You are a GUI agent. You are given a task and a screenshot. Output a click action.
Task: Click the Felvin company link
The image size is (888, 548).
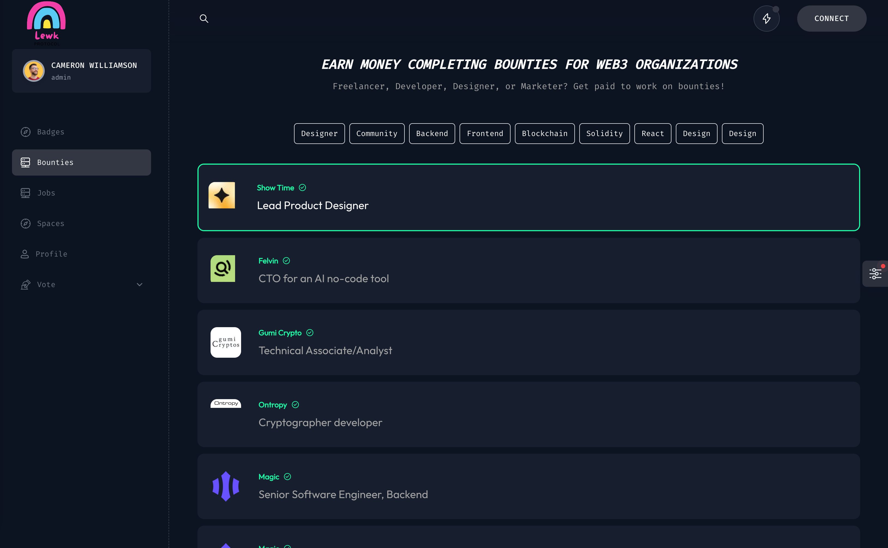pos(268,261)
